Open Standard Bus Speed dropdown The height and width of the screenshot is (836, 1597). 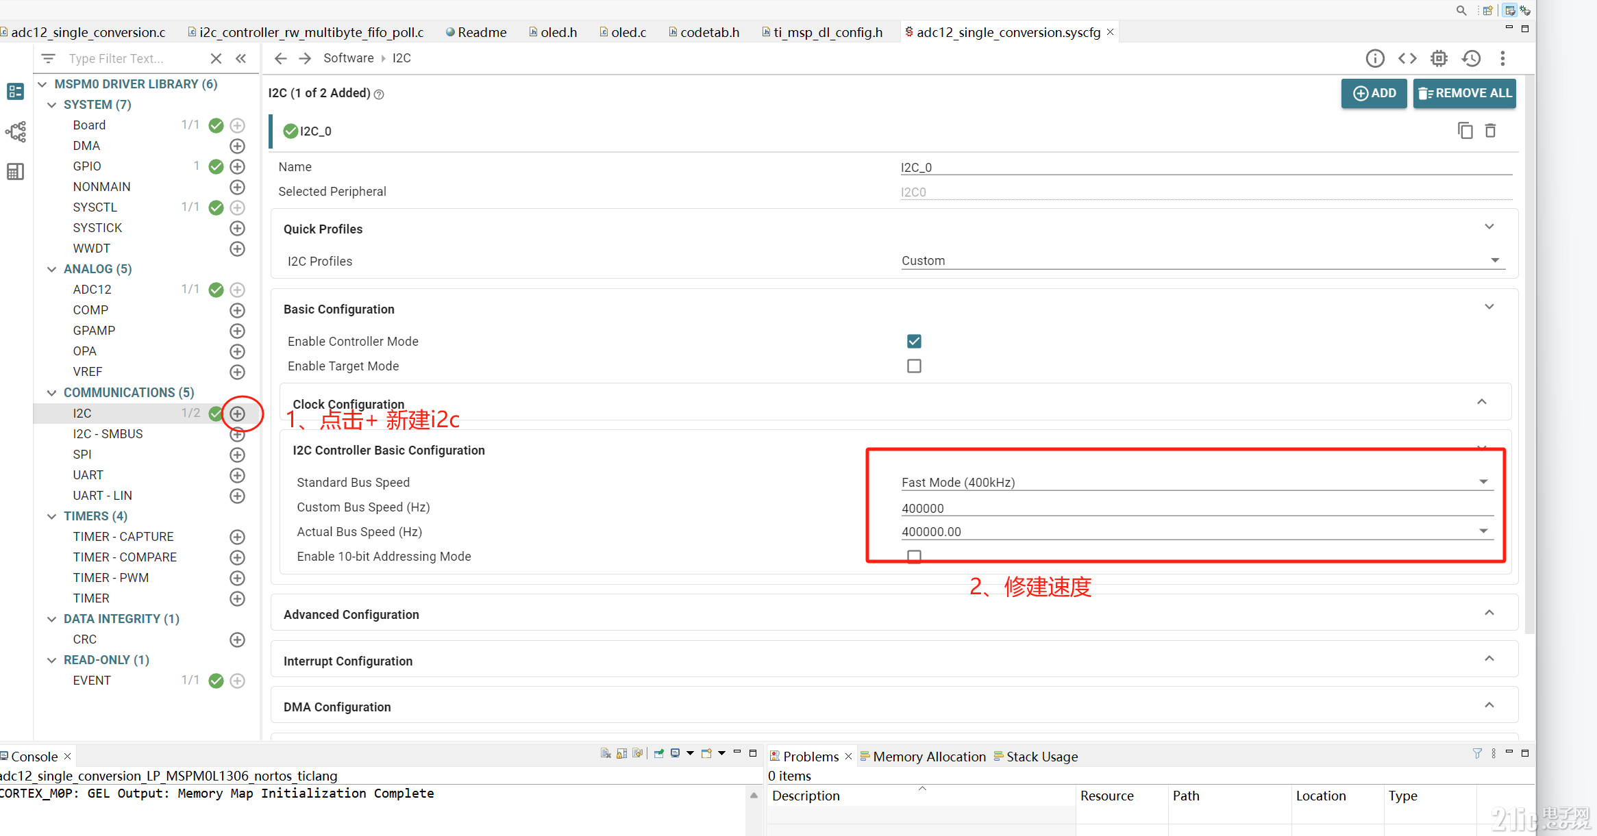[x=1197, y=482]
